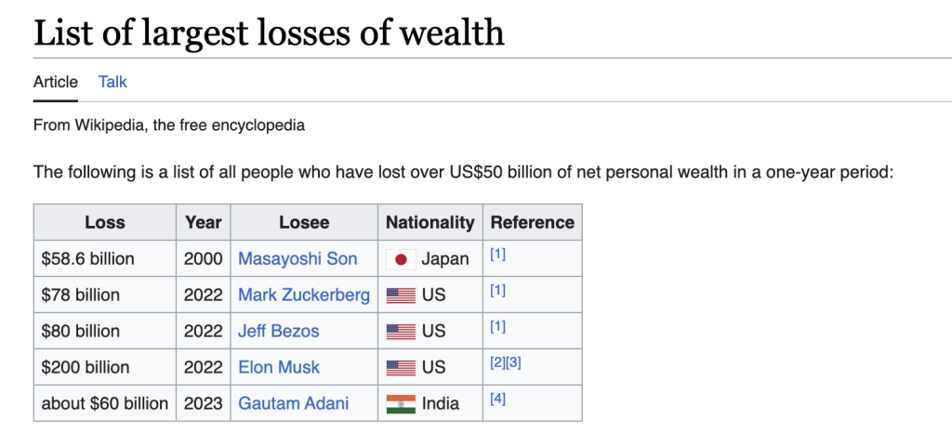Click the Nationality column header
The image size is (952, 433).
[x=430, y=223]
